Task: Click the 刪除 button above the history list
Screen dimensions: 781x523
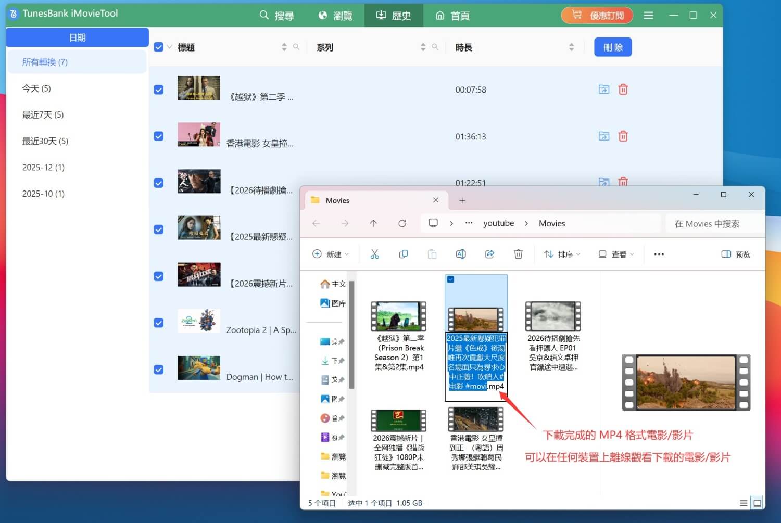Action: 613,47
